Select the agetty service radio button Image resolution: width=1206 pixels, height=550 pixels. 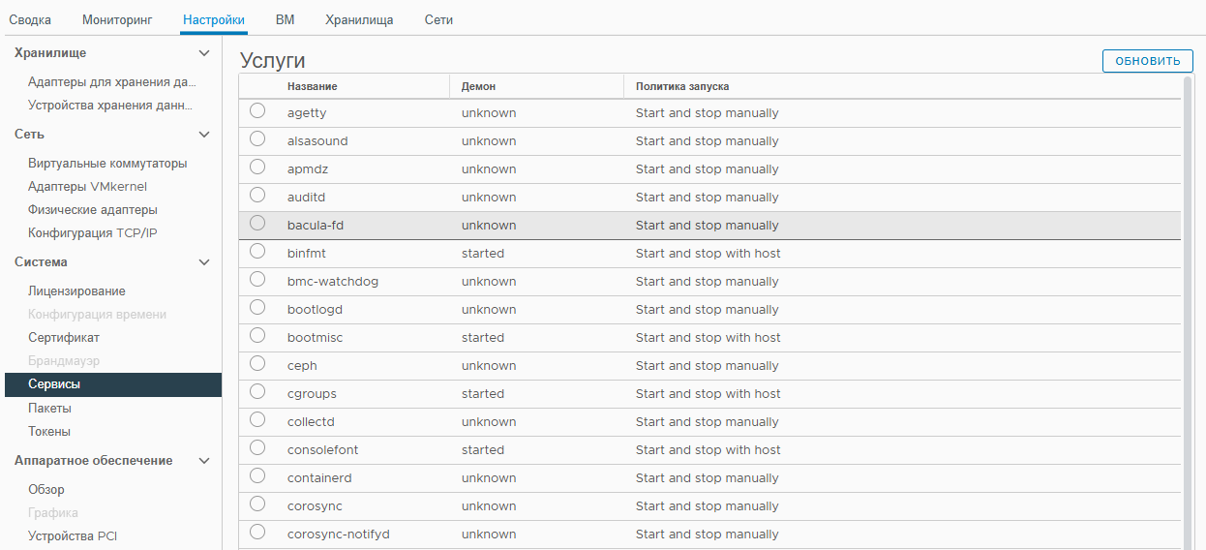click(257, 110)
